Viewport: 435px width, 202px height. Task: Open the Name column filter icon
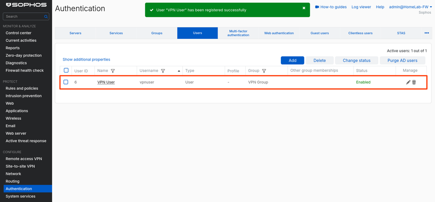(x=113, y=71)
